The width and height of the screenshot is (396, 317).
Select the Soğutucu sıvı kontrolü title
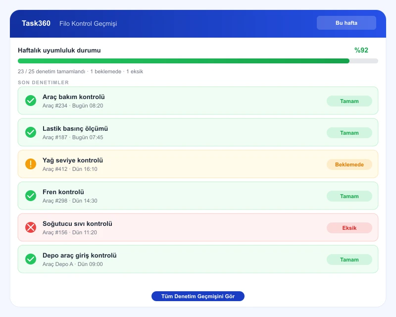[77, 224]
